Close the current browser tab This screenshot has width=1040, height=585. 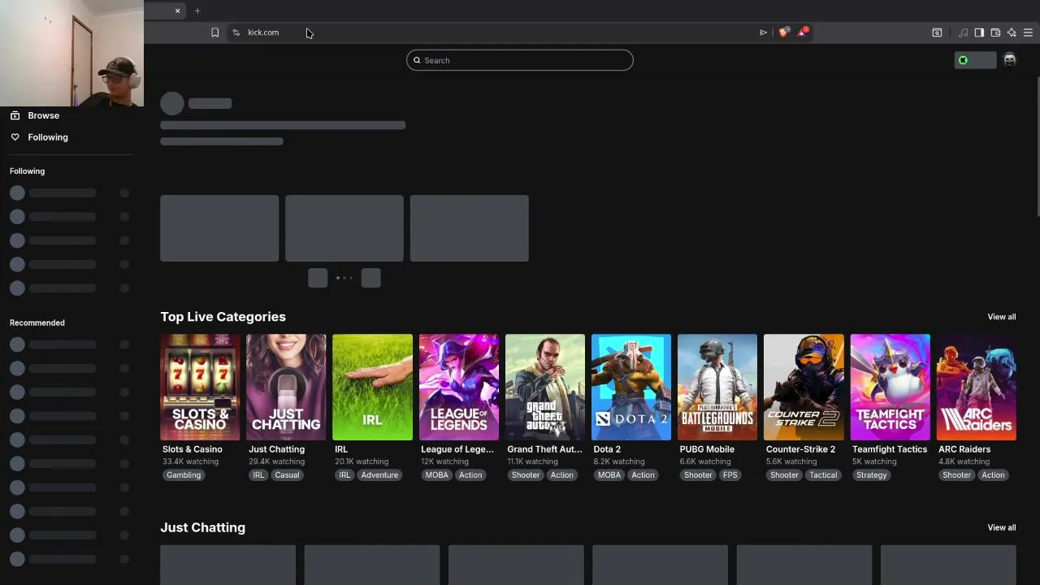[177, 11]
